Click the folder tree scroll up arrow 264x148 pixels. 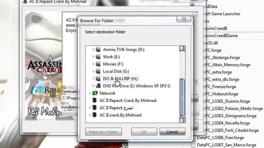coord(182,49)
